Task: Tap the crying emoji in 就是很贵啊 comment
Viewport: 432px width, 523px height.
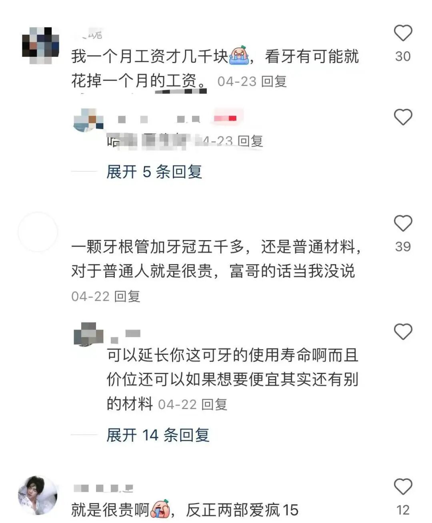Action: tap(160, 509)
